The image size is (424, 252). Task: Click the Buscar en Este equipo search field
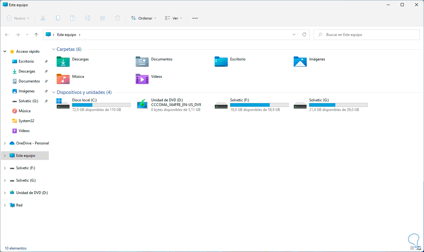point(367,35)
